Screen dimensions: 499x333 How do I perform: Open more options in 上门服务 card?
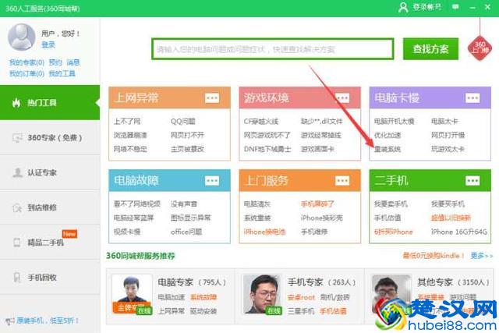[x=342, y=181]
